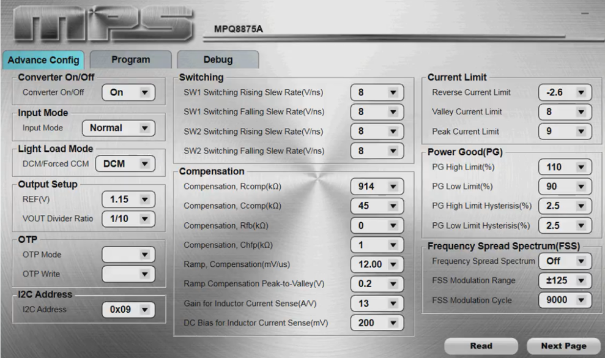The width and height of the screenshot is (605, 358).
Task: Click the OTP group heading
Action: (x=28, y=239)
